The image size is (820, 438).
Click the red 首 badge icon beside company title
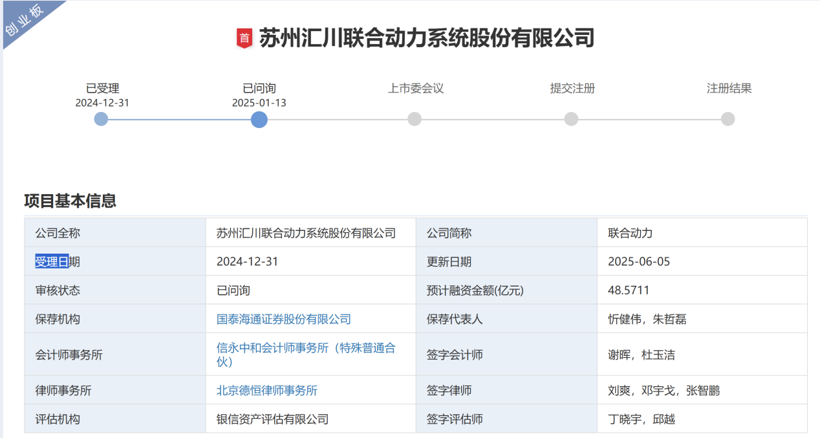click(x=244, y=38)
